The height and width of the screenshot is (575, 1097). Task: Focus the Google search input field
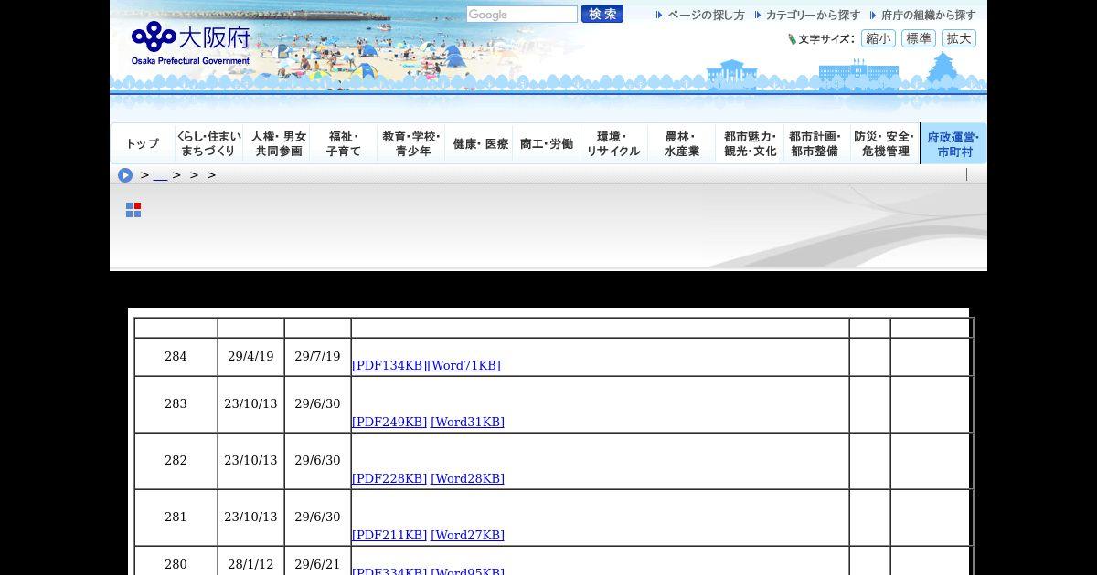click(x=522, y=15)
